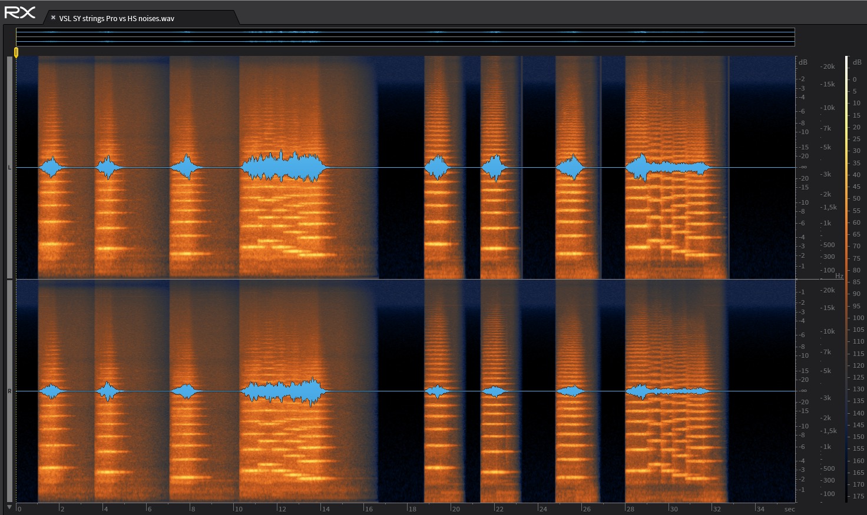Viewport: 867px width, 515px height.
Task: Click the spectrogram color scale bar
Action: tap(846, 279)
